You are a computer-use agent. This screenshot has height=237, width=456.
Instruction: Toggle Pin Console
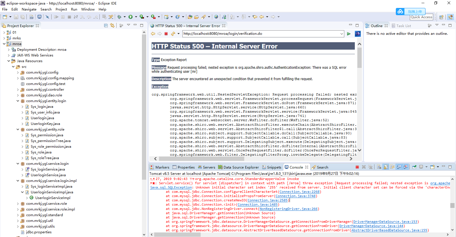[x=414, y=167]
